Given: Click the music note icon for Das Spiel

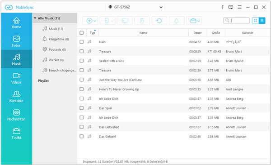Looking at the screenshot, I should click(x=89, y=108).
